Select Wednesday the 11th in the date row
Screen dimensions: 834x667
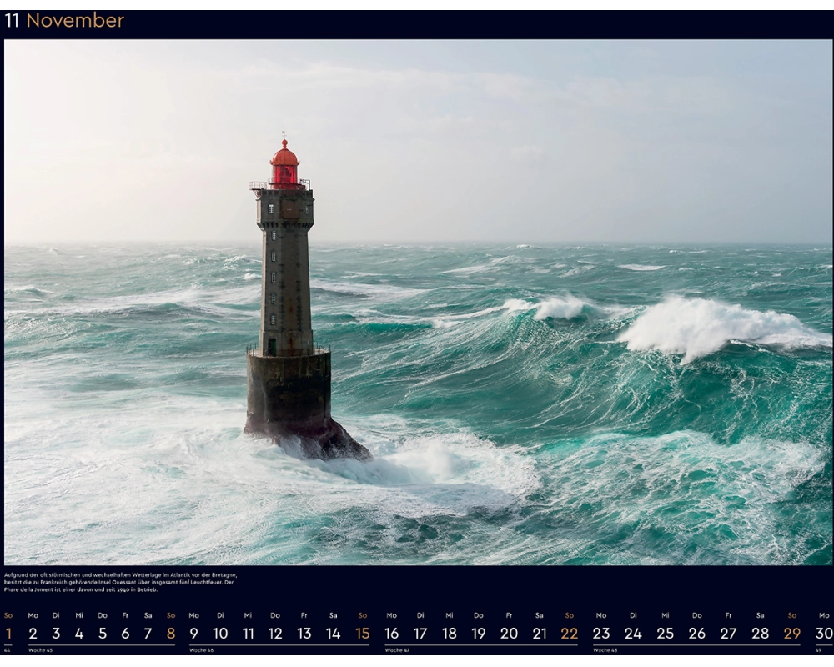[x=248, y=634]
